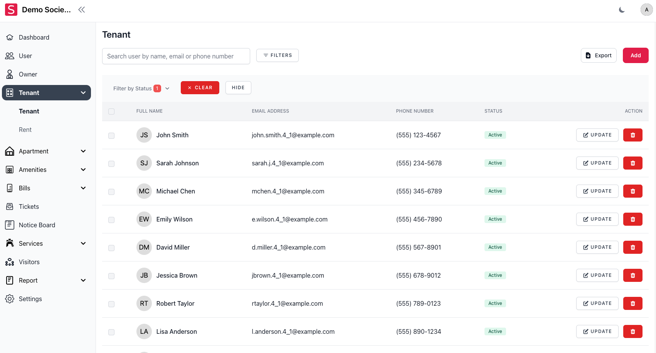Delete John Smith with trash icon
Viewport: 656px width, 353px height.
coord(632,135)
